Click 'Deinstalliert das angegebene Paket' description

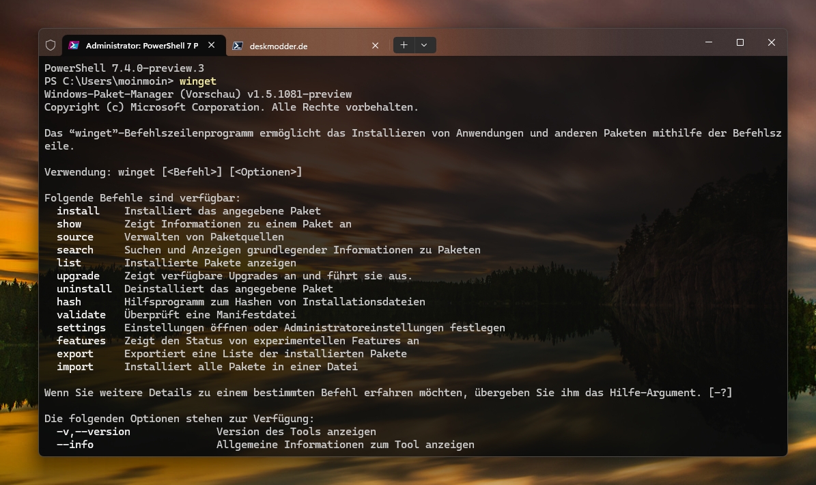click(x=229, y=289)
